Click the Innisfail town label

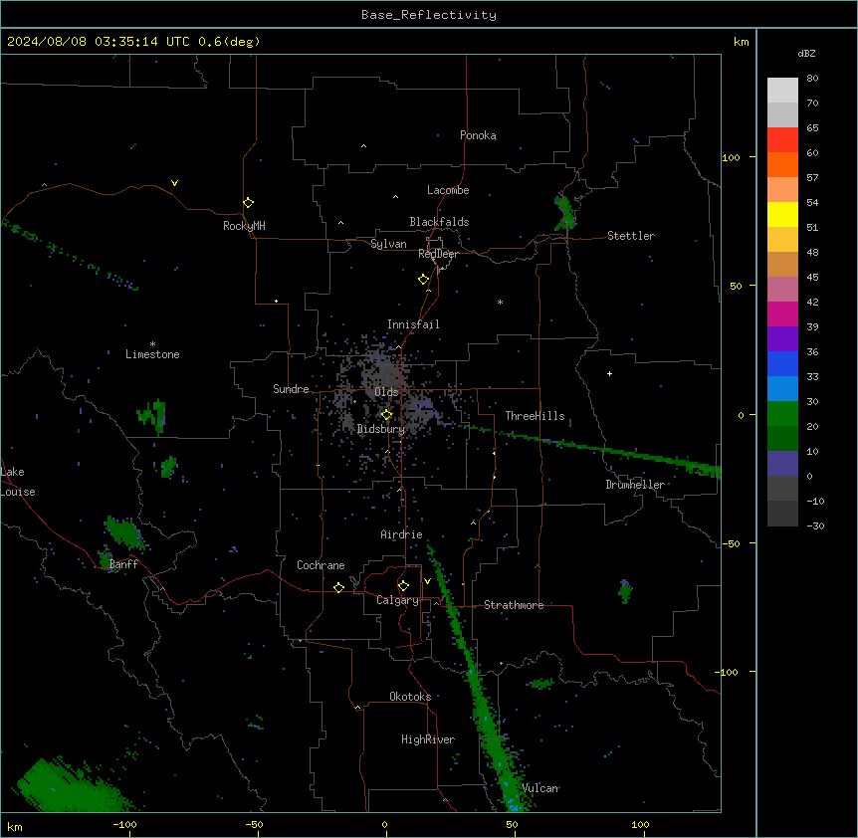pos(413,324)
